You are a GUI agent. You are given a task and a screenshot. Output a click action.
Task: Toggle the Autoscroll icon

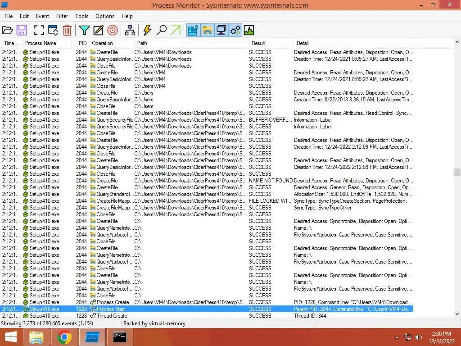pos(53,30)
